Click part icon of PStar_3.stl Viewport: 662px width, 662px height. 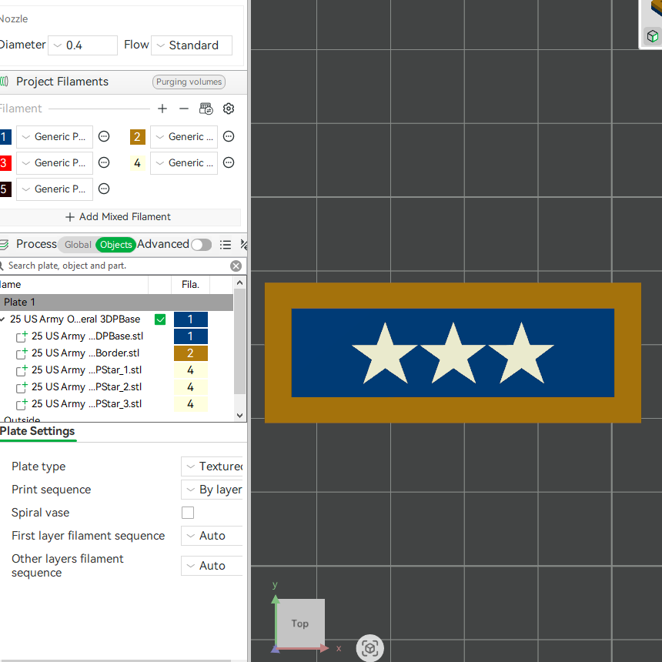(x=22, y=404)
